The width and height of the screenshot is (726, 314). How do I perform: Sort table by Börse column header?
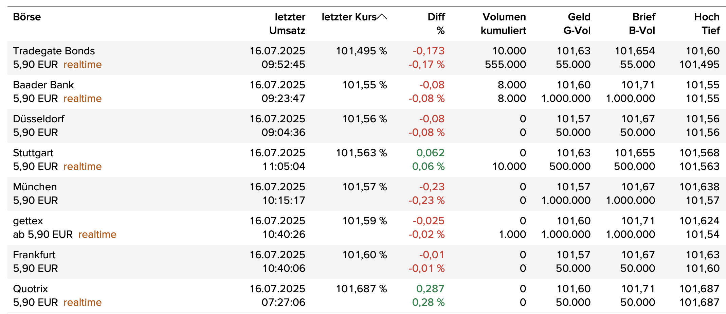tap(27, 17)
